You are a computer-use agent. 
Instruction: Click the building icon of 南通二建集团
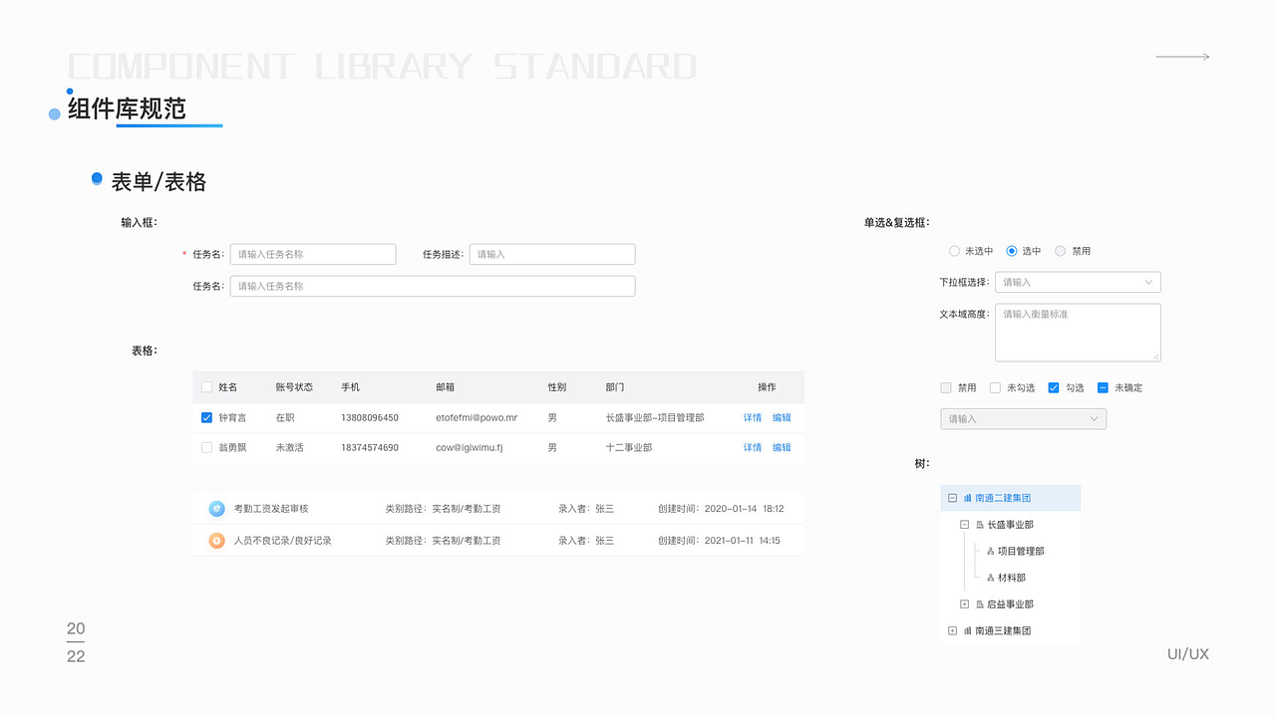click(x=967, y=498)
